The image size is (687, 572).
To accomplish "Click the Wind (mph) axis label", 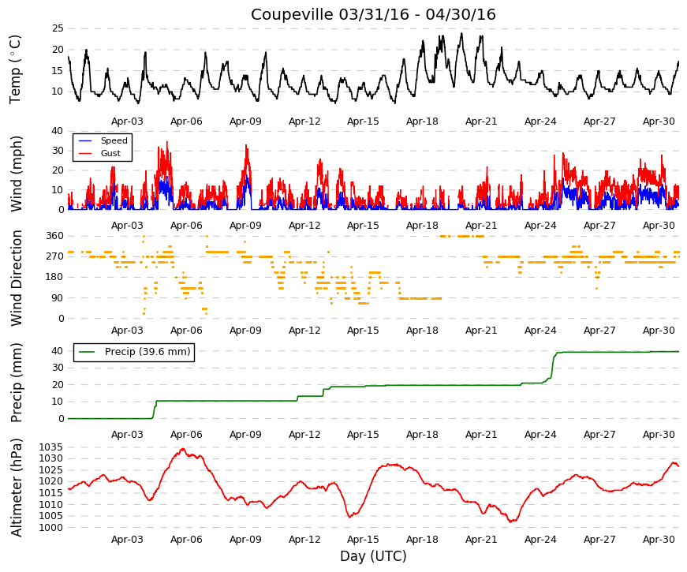I will tap(16, 174).
